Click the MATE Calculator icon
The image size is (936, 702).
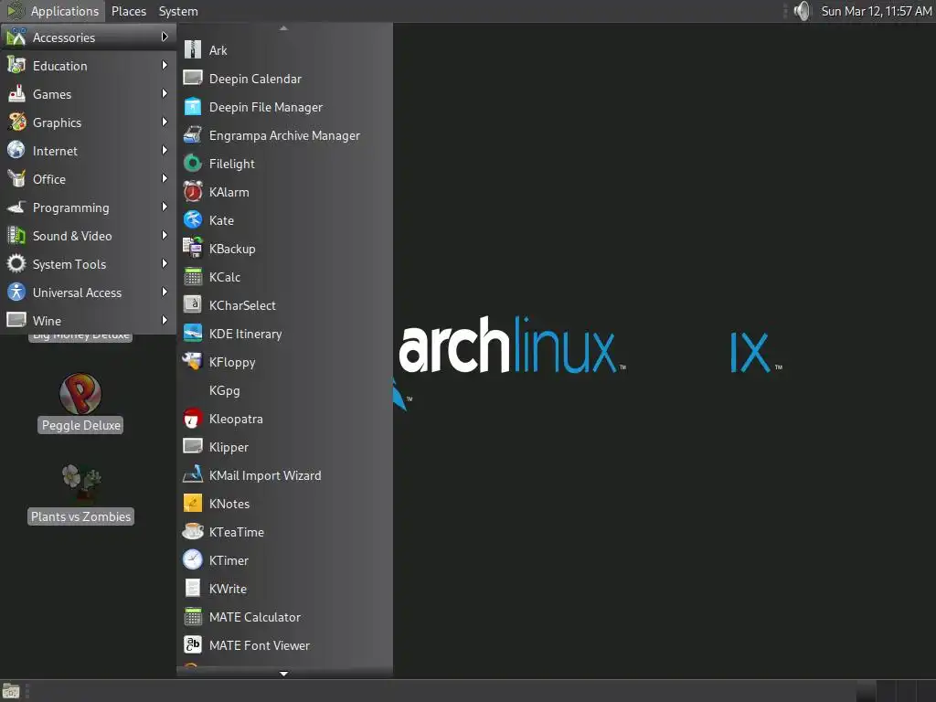[x=192, y=617]
